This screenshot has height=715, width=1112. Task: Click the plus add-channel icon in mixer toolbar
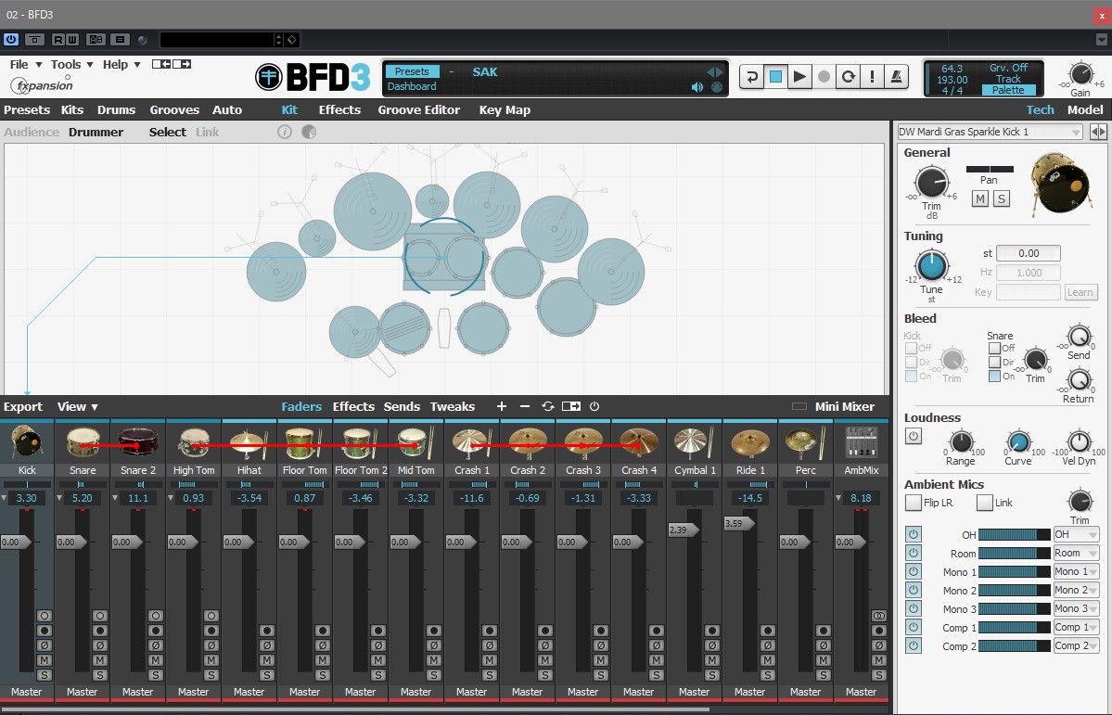tap(502, 406)
